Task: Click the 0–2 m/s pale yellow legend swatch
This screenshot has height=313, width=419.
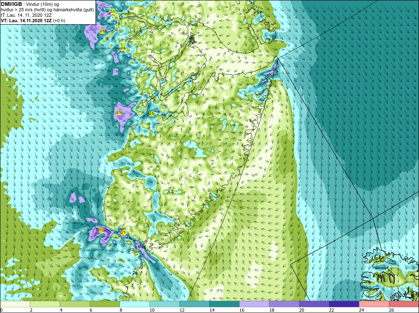Action: 15,304
